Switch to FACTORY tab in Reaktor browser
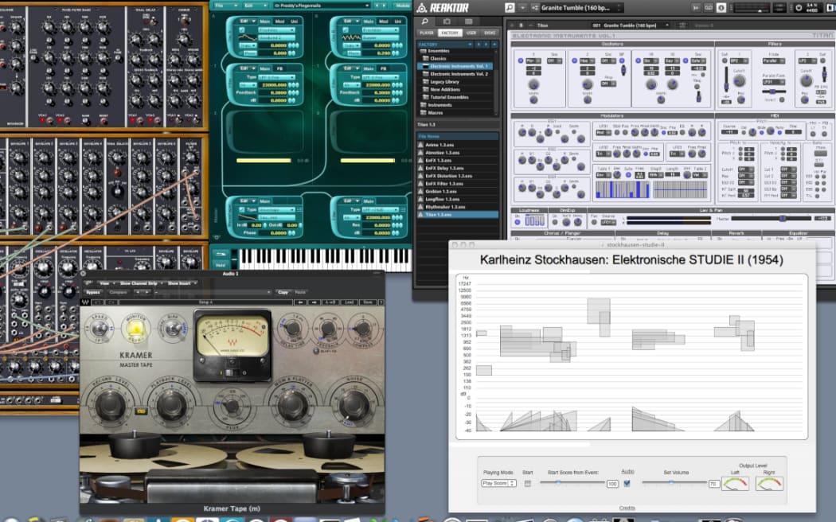The height and width of the screenshot is (522, 836). tap(450, 33)
